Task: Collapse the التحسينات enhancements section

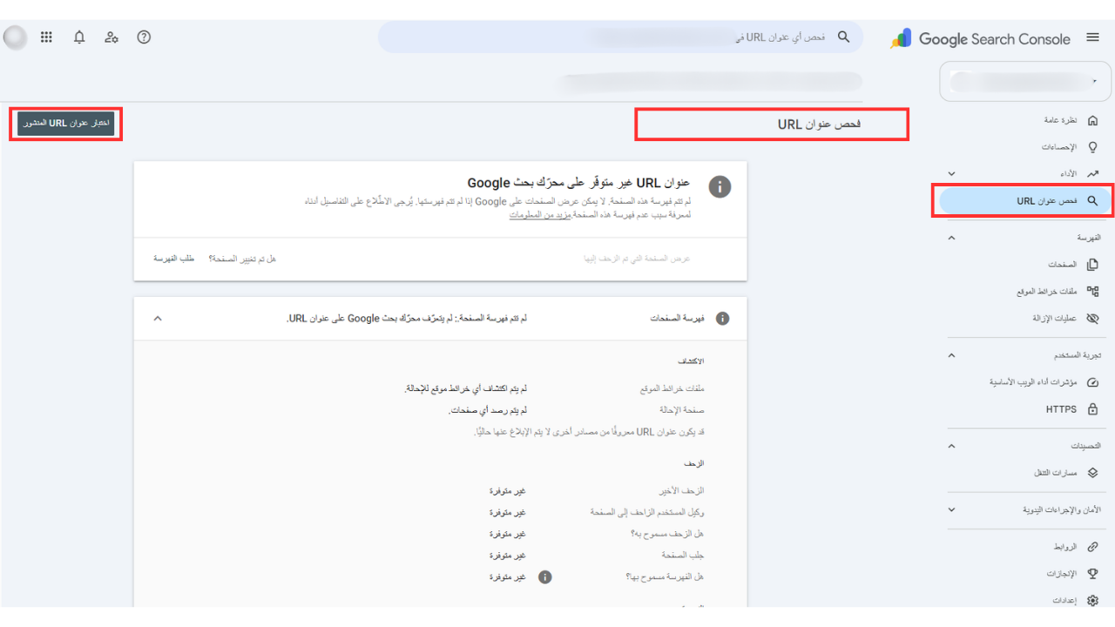Action: coord(951,446)
